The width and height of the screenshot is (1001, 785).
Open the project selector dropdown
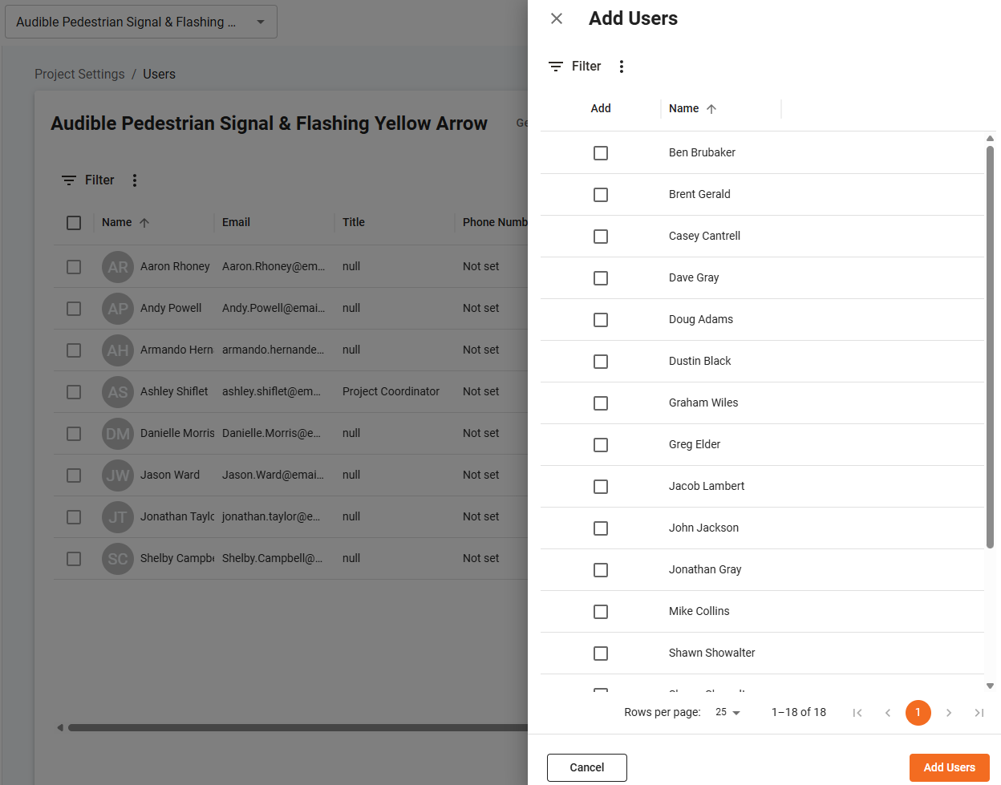(x=141, y=22)
